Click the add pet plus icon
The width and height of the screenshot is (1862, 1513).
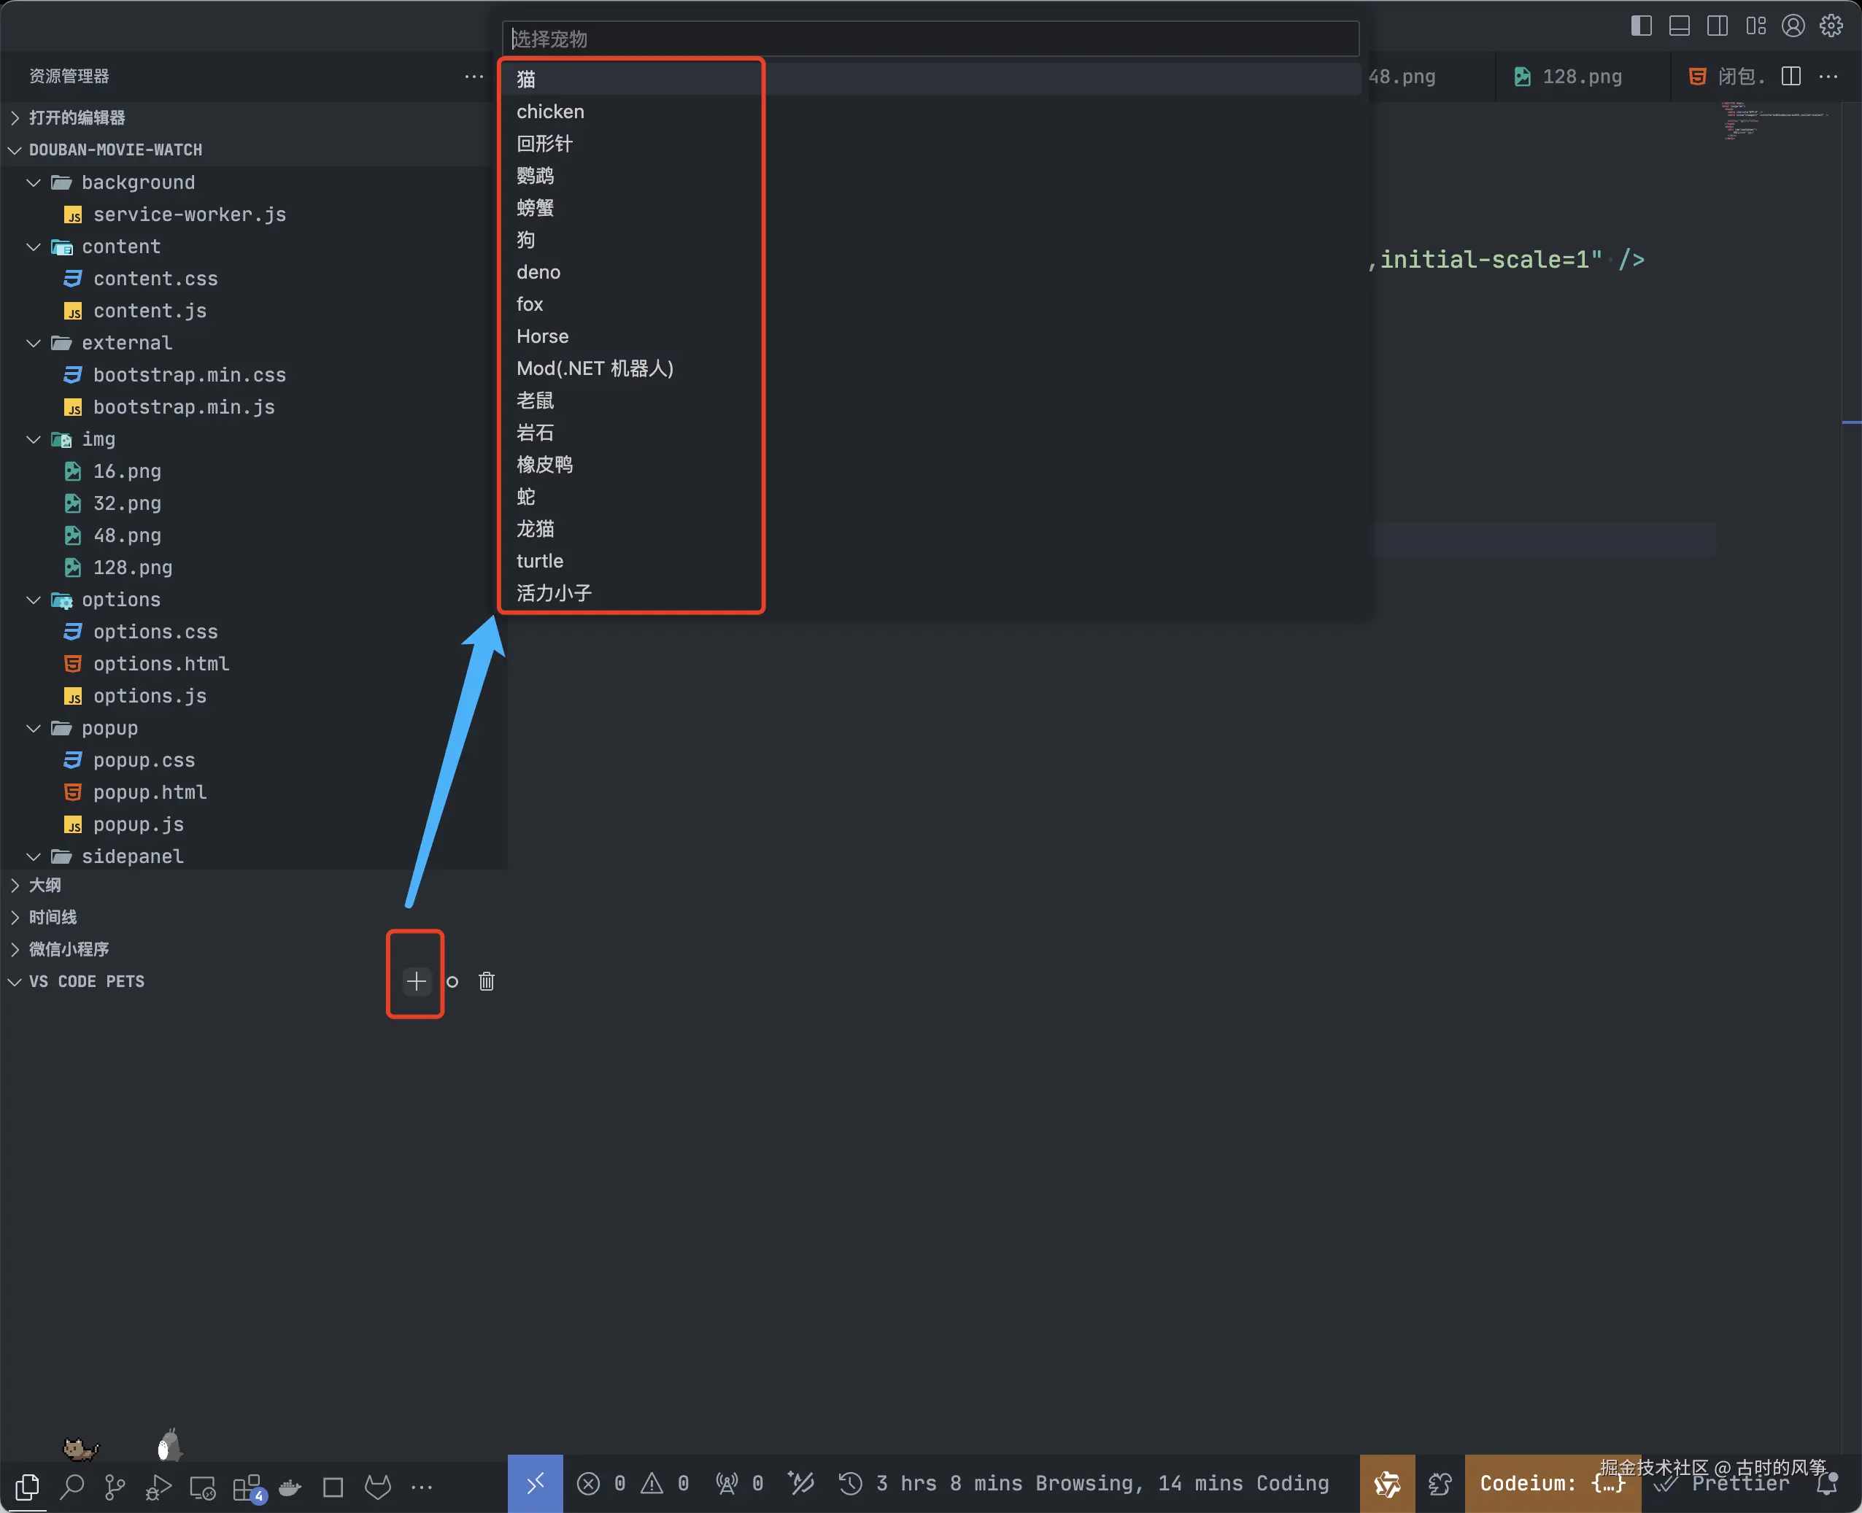[x=416, y=981]
